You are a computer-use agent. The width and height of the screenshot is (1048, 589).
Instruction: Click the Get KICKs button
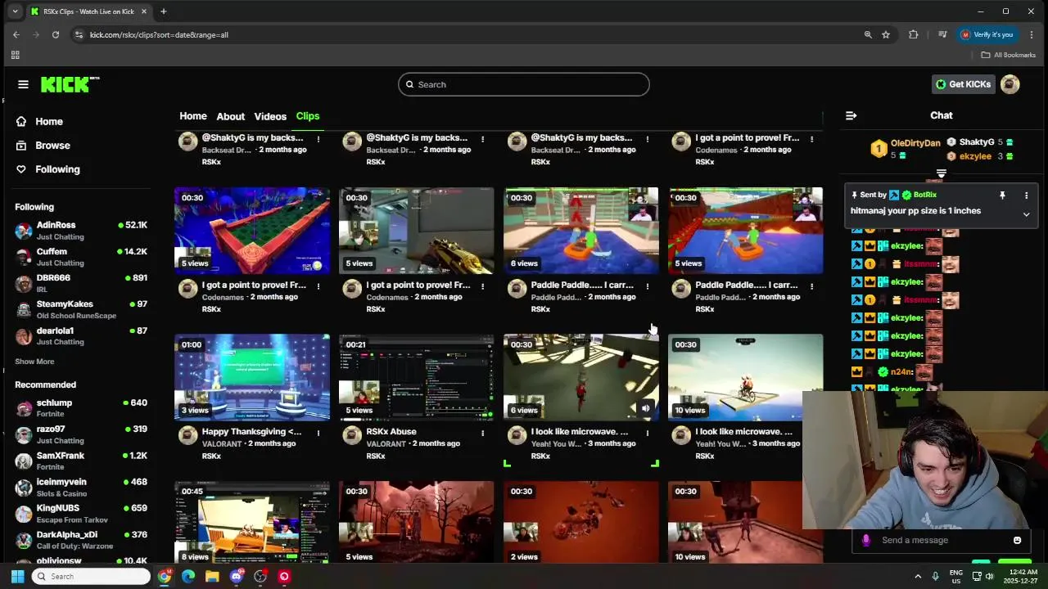click(x=964, y=84)
